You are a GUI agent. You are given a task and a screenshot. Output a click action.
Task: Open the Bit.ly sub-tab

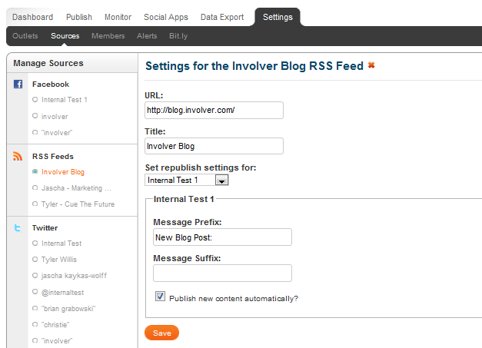pyautogui.click(x=178, y=36)
